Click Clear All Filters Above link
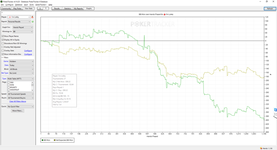The height and width of the screenshot is (150, 277). (x=18, y=101)
